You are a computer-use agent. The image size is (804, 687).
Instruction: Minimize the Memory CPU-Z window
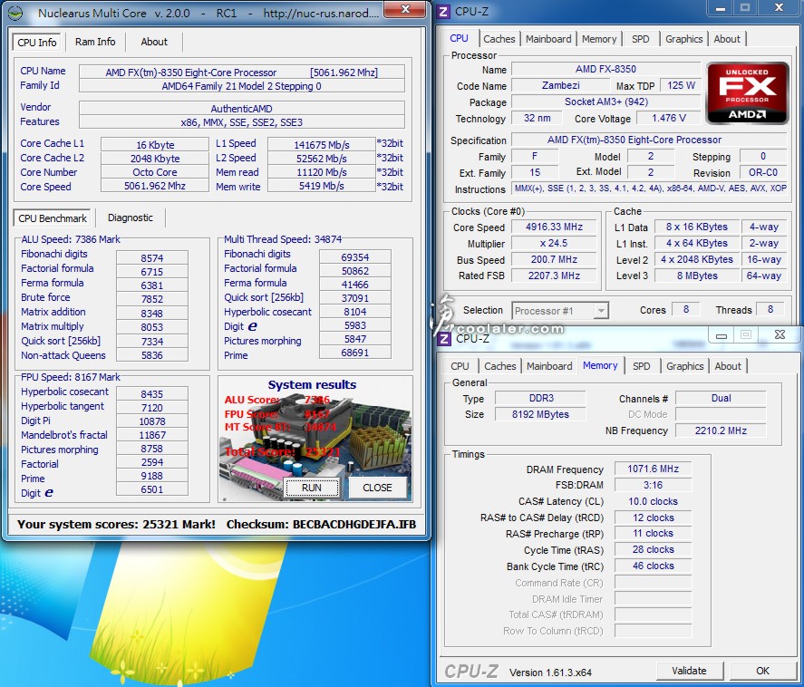[722, 335]
